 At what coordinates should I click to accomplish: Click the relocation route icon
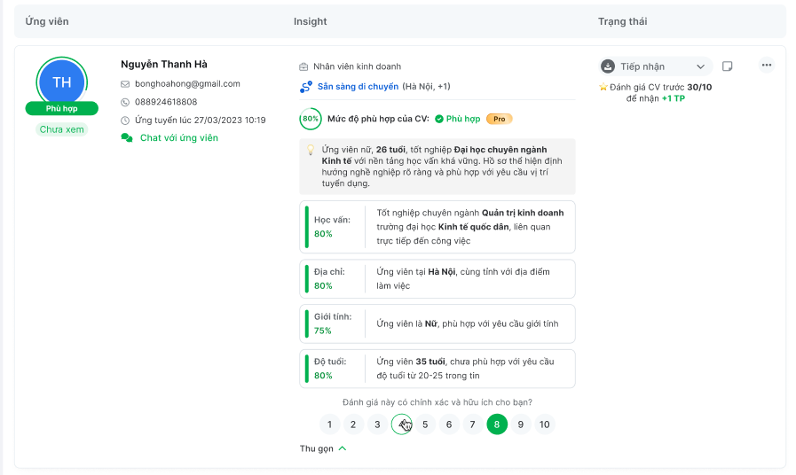(305, 87)
